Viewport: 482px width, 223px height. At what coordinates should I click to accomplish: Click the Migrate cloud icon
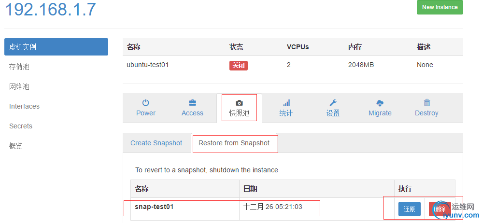coord(380,103)
